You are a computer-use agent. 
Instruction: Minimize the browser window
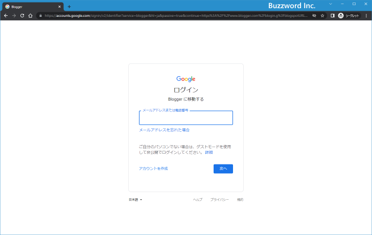(342, 4)
